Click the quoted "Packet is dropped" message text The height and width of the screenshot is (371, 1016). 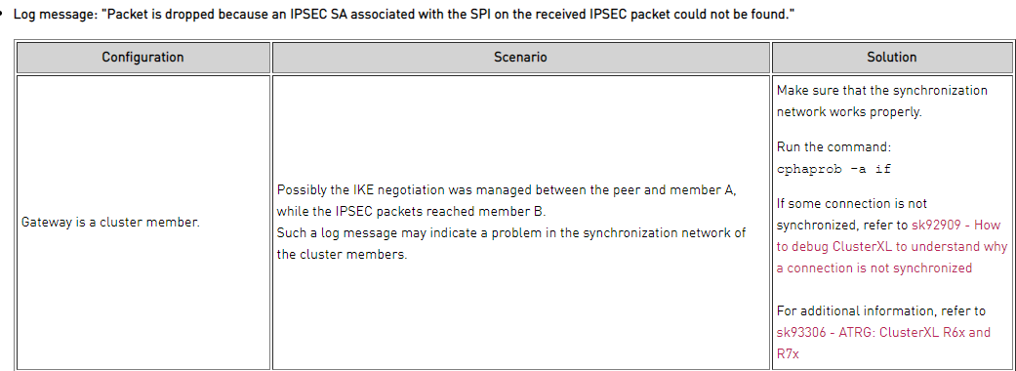tap(448, 14)
